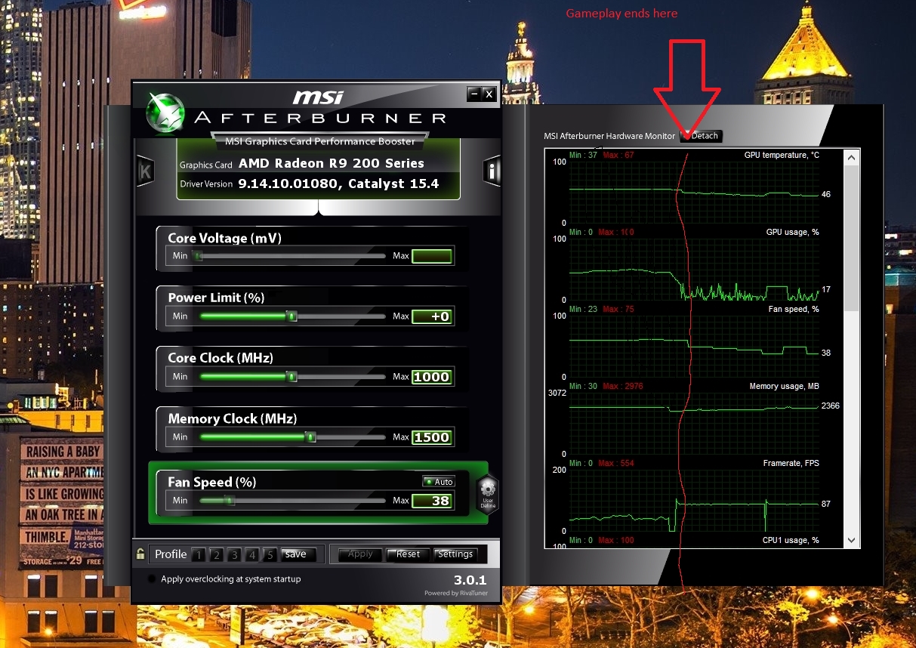916x648 pixels.
Task: Click the AMD Radeon R9 200 Series text
Action: pos(332,163)
